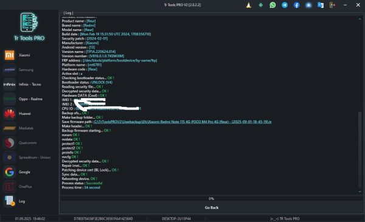Viewport: 365px width, 222px height.
Task: Click the 'nvram OK !' log line
Action: pyautogui.click(x=71, y=135)
